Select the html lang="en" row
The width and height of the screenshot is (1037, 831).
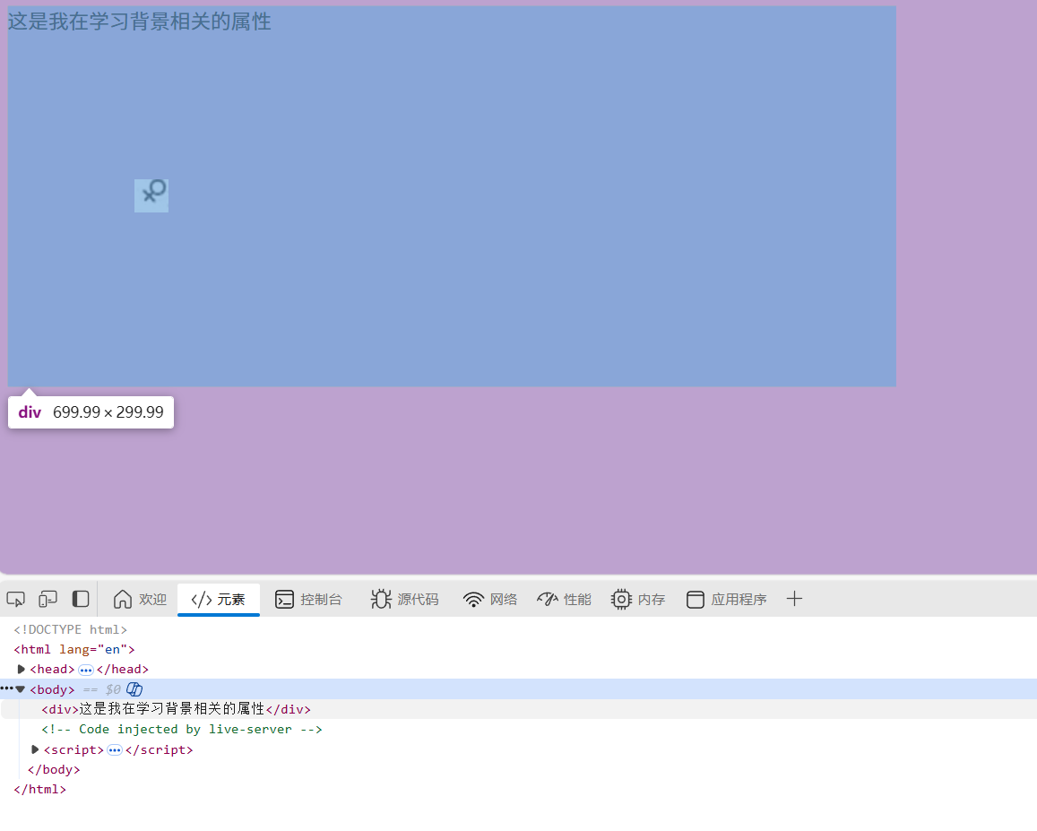coord(74,650)
